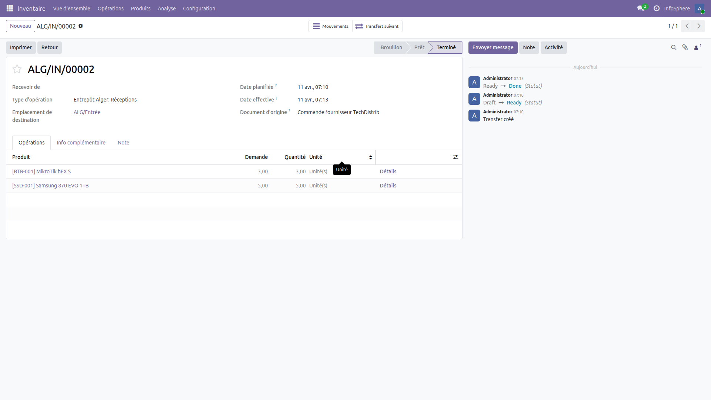Set the status back to Brouillon
The height and width of the screenshot is (400, 711).
[391, 47]
